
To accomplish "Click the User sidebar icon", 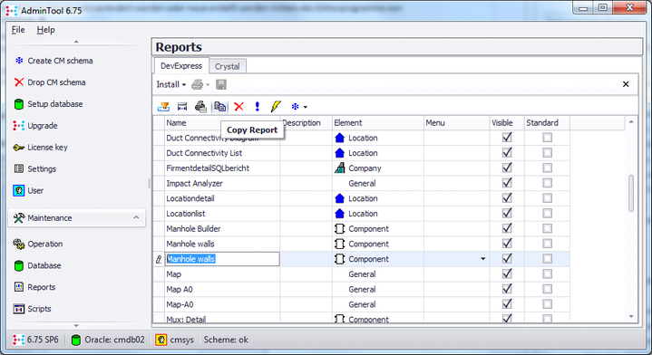I will (x=19, y=190).
